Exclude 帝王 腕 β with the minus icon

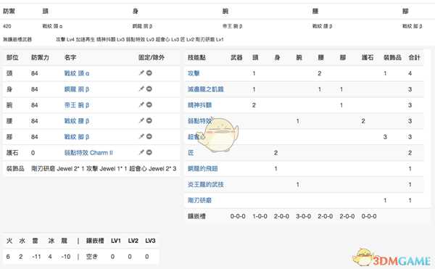pyautogui.click(x=149, y=105)
